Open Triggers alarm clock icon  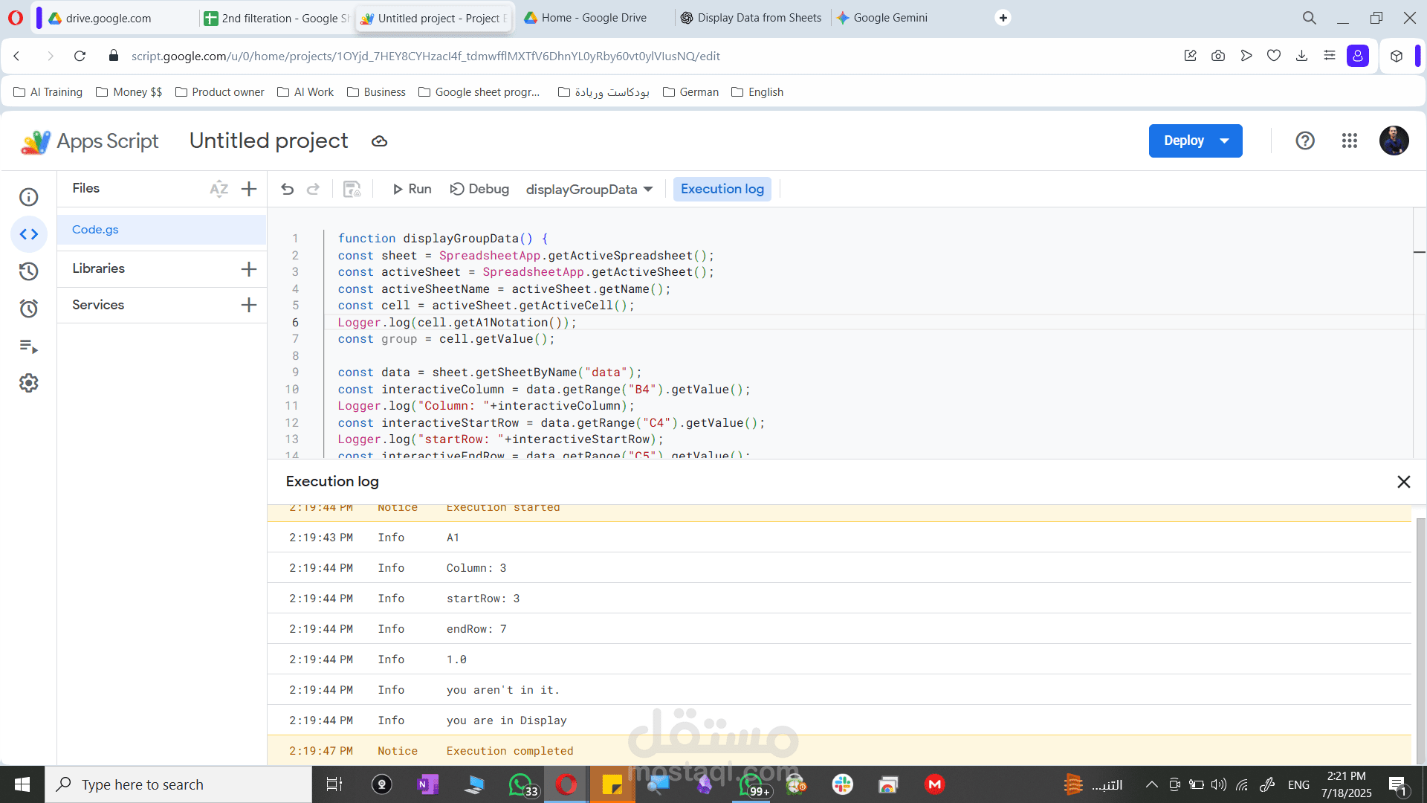pos(28,309)
